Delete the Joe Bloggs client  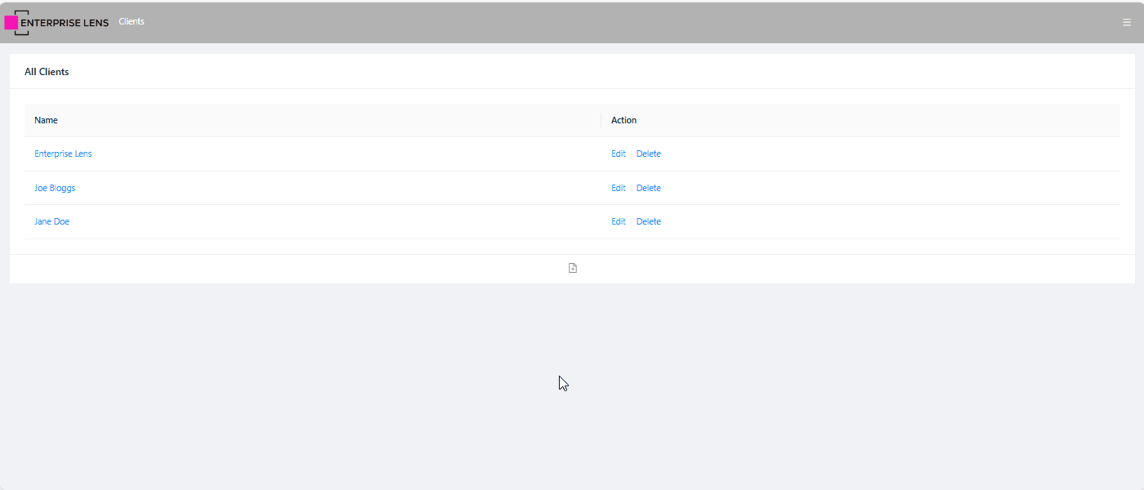648,188
